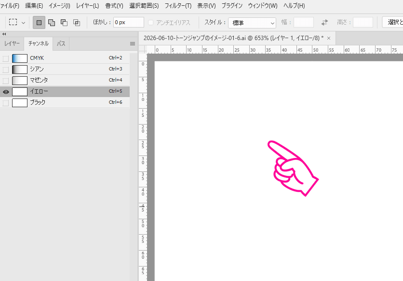This screenshot has height=281, width=403.
Task: Open the イメージ(I) menu
Action: coord(59,6)
